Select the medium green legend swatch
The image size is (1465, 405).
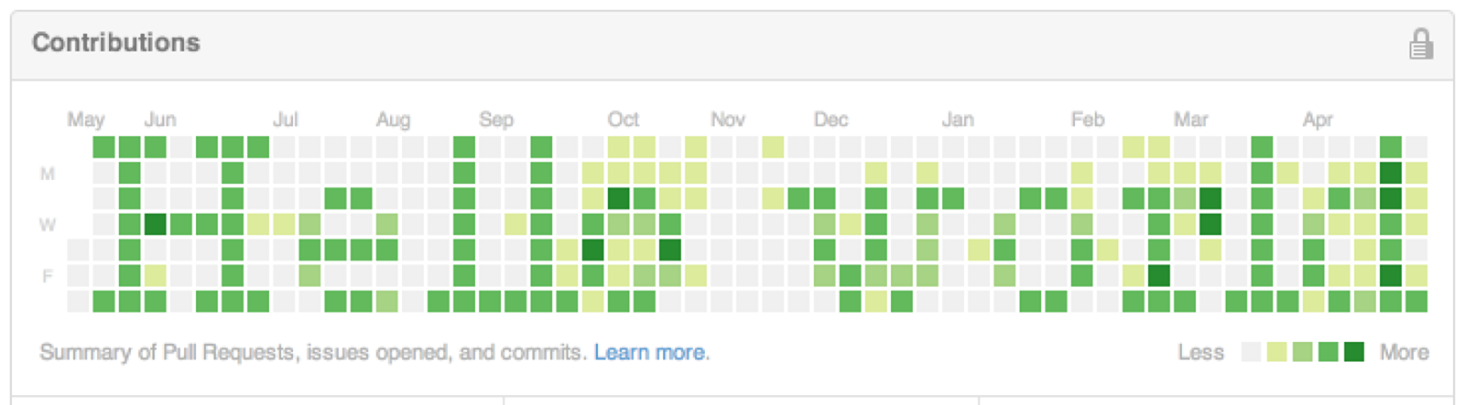1328,352
